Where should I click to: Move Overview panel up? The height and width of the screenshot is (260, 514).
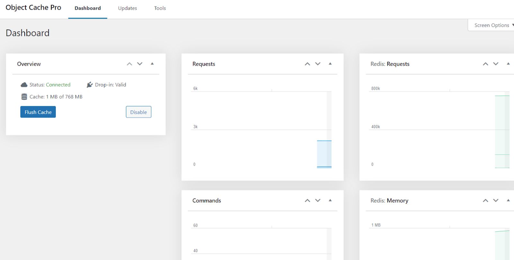pyautogui.click(x=129, y=64)
